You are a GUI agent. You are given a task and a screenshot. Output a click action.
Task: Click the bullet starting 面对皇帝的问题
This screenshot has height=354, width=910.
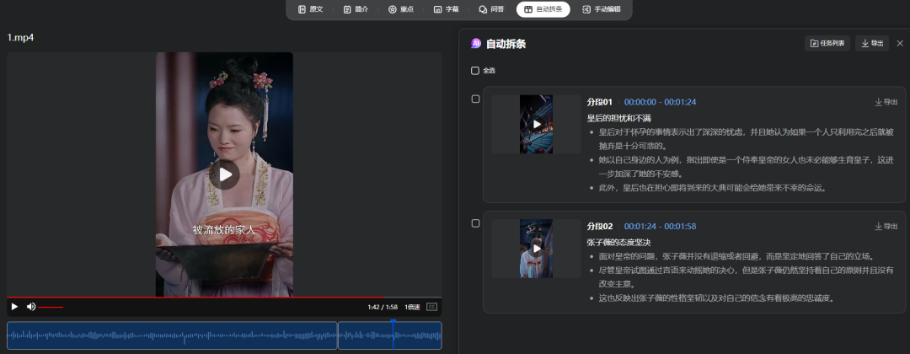pyautogui.click(x=736, y=256)
